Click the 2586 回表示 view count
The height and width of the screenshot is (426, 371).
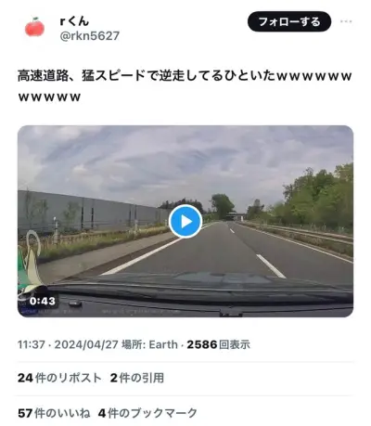[218, 344]
